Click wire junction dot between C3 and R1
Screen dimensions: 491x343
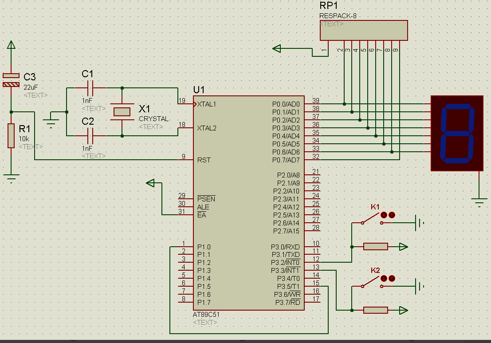[11, 112]
